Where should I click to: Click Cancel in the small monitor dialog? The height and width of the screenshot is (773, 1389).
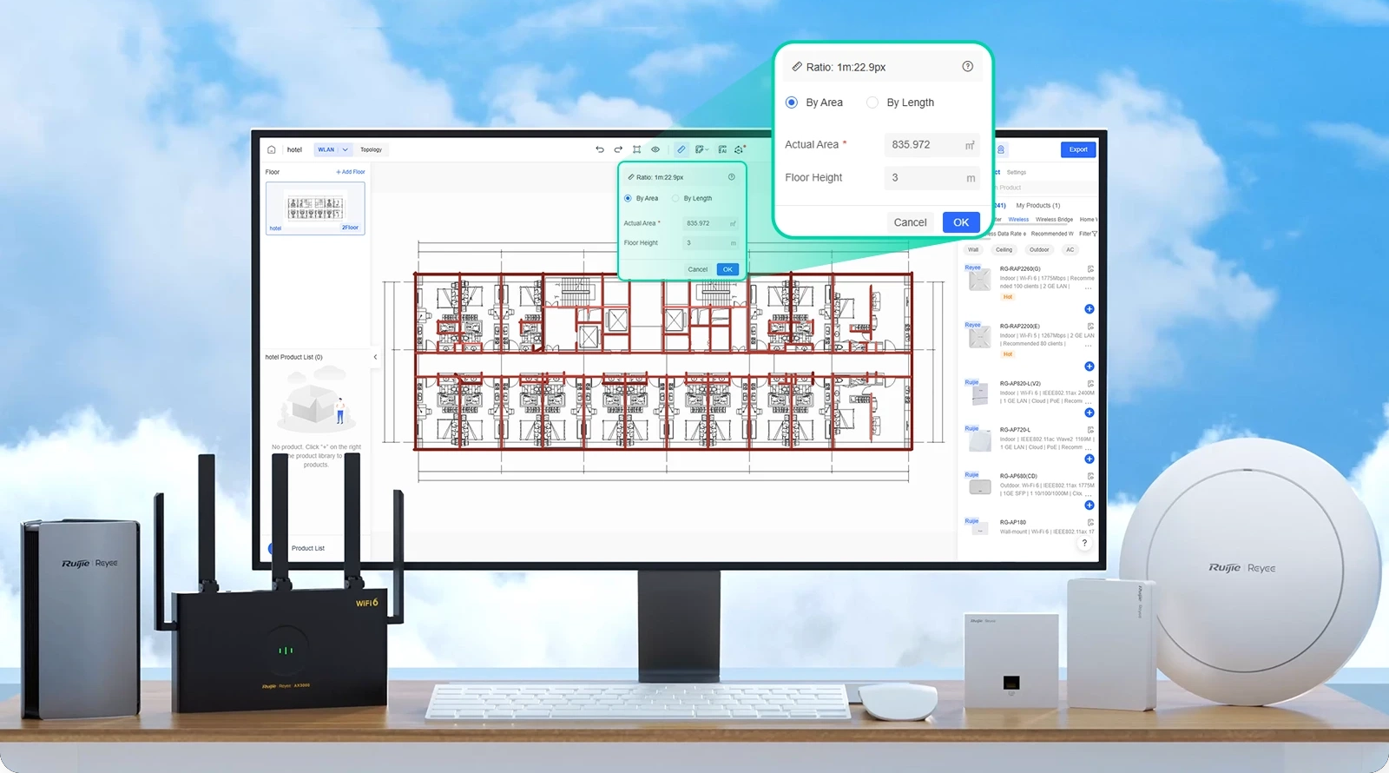coord(698,269)
